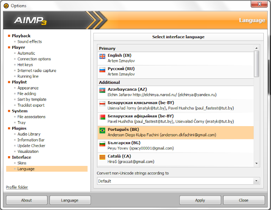The width and height of the screenshot is (271, 210).
Task: Select Беларуская афіцыйная (be-BY) entry
Action: 176,119
